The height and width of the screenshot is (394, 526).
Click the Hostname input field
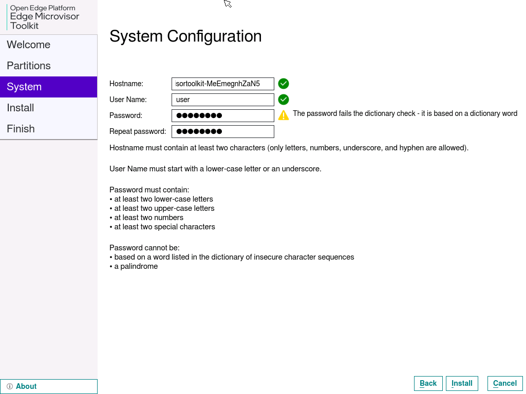[222, 83]
